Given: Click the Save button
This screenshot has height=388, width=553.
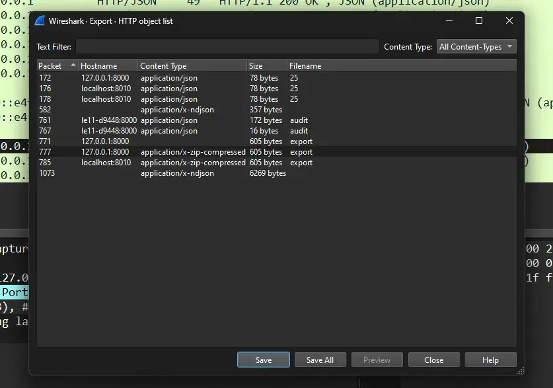Looking at the screenshot, I should pos(264,360).
